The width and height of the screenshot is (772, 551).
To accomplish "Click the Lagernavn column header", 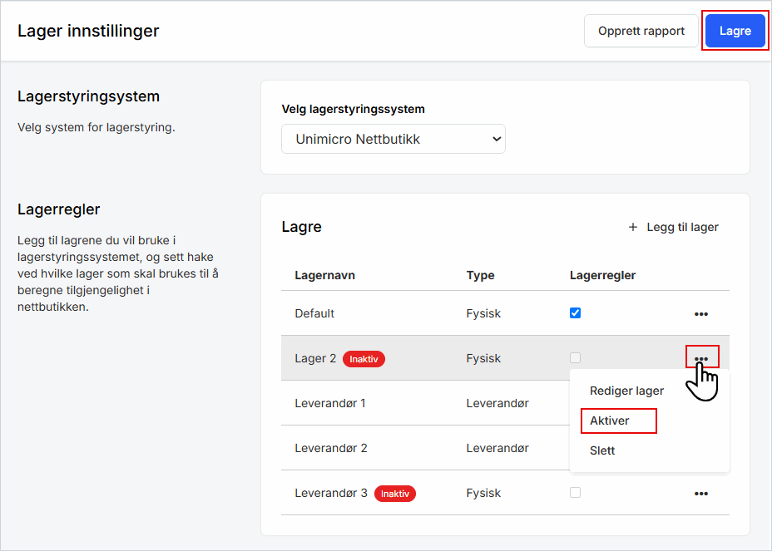I will pyautogui.click(x=324, y=275).
